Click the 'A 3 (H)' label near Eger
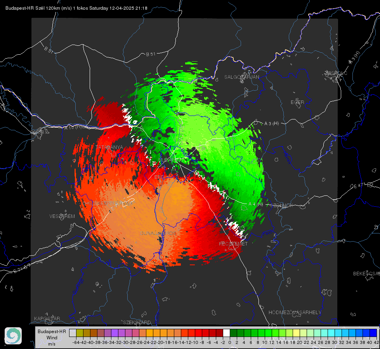This screenshot has height=349, width=380. [x=271, y=124]
